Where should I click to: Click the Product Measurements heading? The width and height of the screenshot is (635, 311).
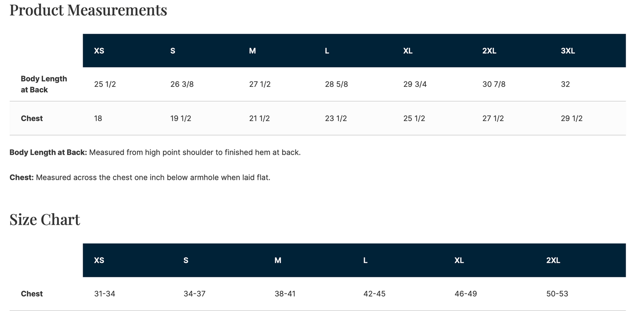88,10
